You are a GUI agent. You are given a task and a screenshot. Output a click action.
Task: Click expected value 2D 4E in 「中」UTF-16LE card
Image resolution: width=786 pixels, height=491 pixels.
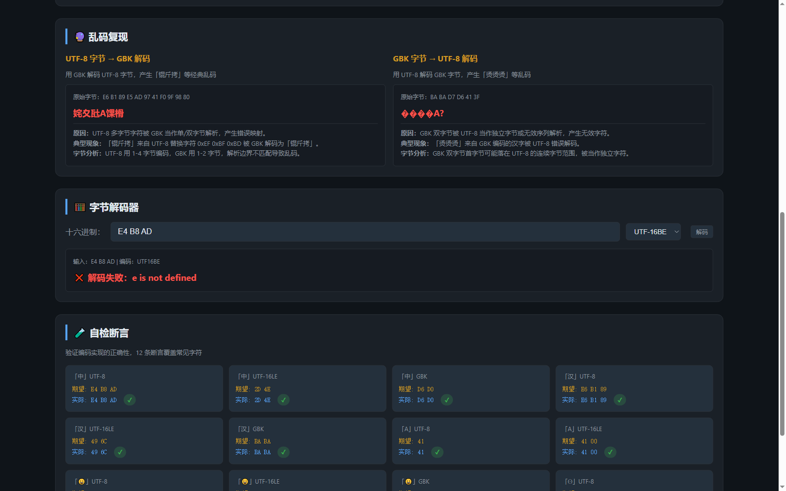tap(262, 389)
